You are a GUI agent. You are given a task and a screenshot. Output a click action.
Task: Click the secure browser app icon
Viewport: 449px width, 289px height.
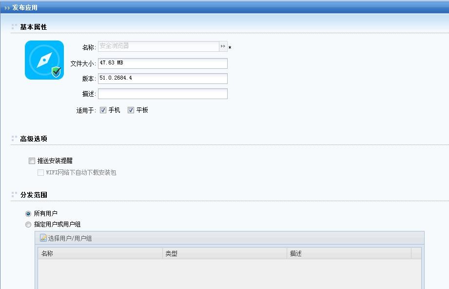click(44, 60)
